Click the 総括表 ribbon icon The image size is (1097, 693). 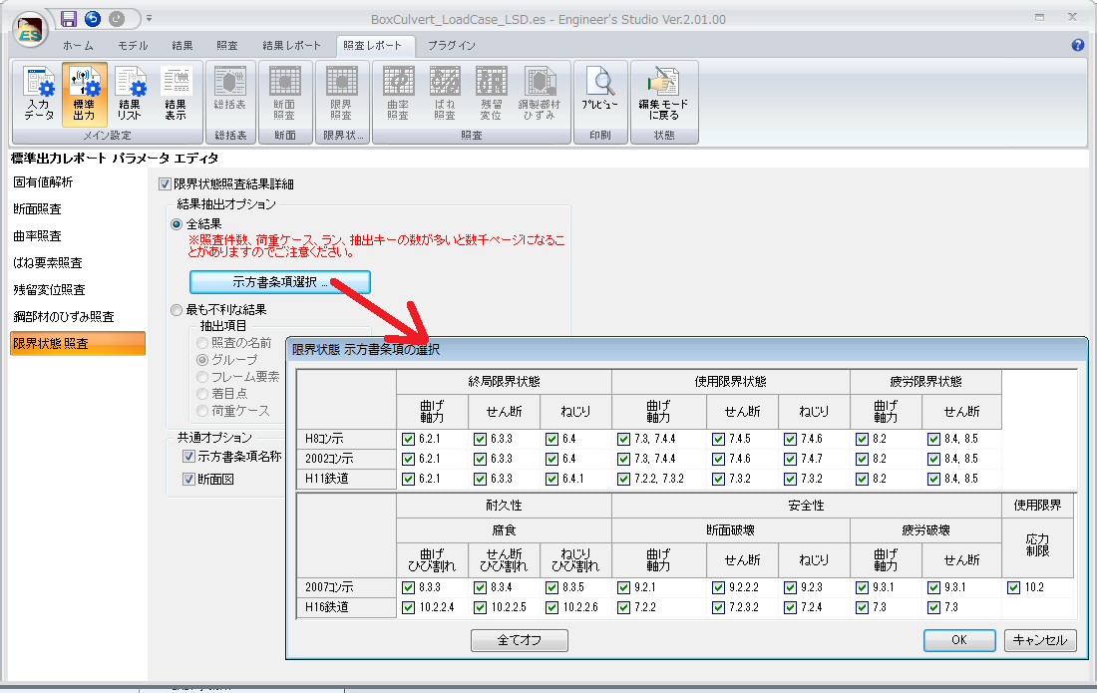tap(230, 88)
